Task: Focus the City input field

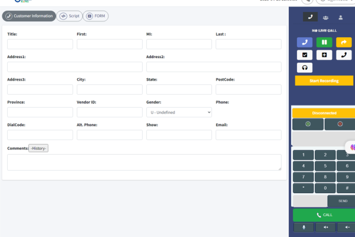Action: [x=109, y=89]
